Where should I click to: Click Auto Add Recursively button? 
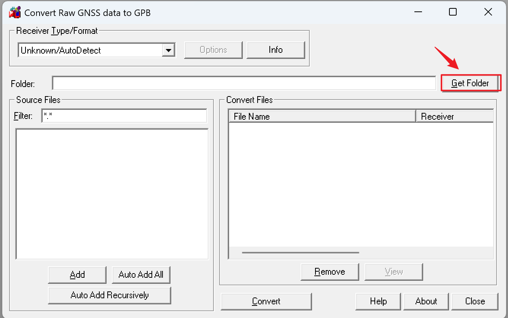(x=110, y=295)
